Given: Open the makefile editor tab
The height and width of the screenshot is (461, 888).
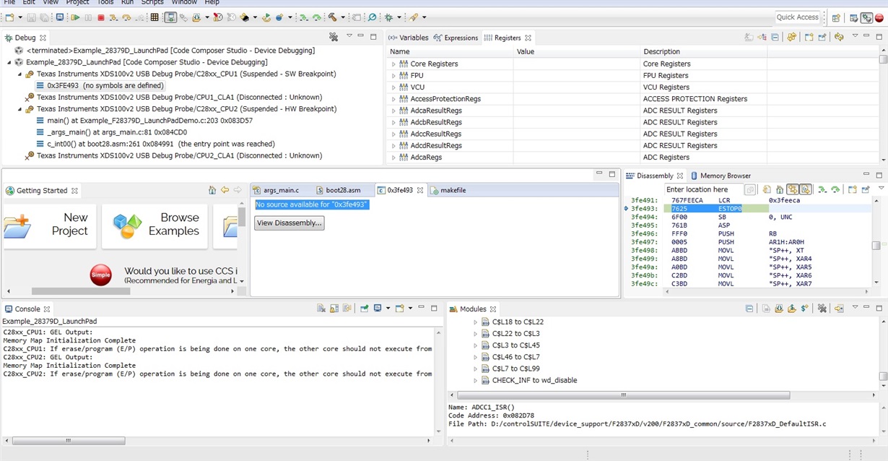Looking at the screenshot, I should (x=448, y=190).
